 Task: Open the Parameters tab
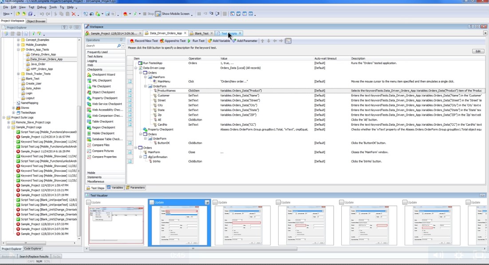click(135, 188)
